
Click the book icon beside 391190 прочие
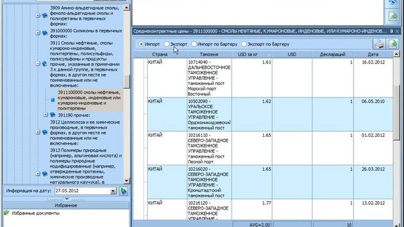(52, 115)
